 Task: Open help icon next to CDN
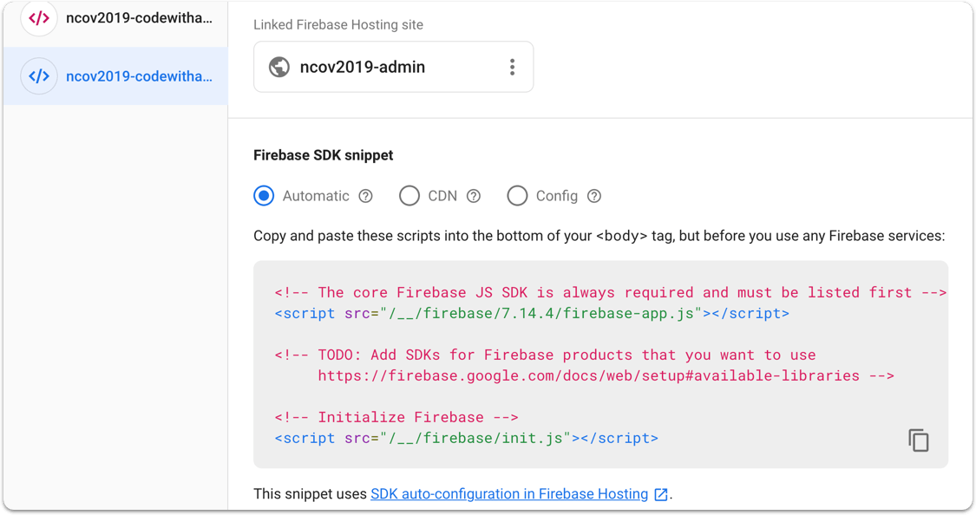tap(474, 197)
